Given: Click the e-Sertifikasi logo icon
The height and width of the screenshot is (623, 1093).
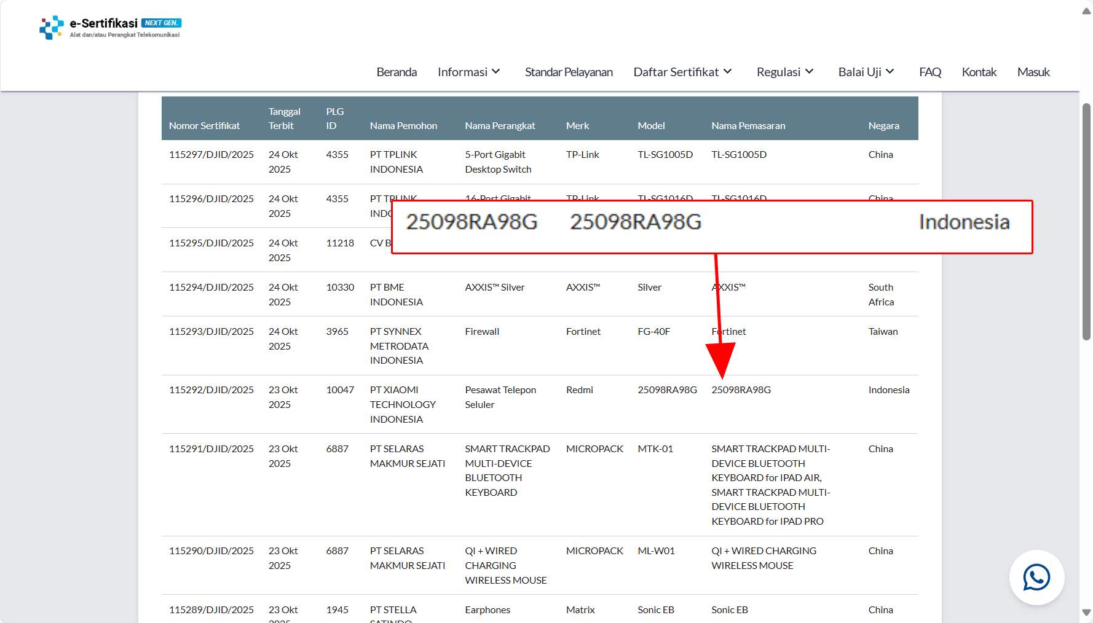Looking at the screenshot, I should point(52,28).
